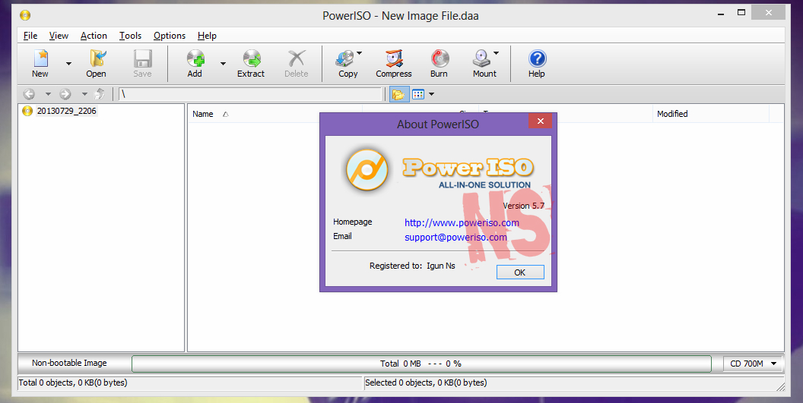Click OK in the About dialog
Screen dimensions: 803x403
(520, 272)
